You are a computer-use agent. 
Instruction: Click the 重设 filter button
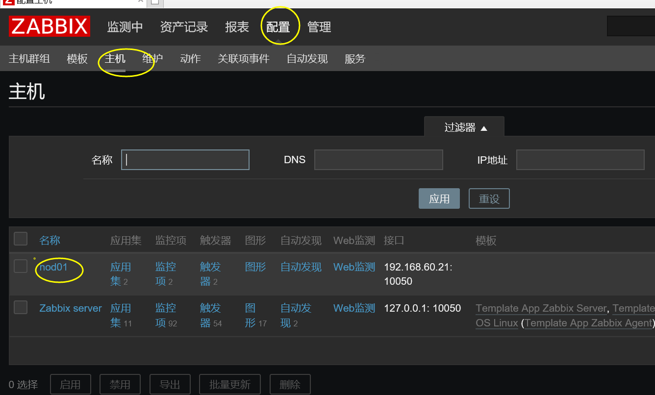489,198
